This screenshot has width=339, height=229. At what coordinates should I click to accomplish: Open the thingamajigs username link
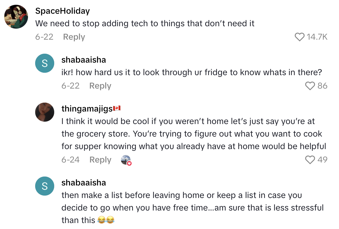pos(86,108)
